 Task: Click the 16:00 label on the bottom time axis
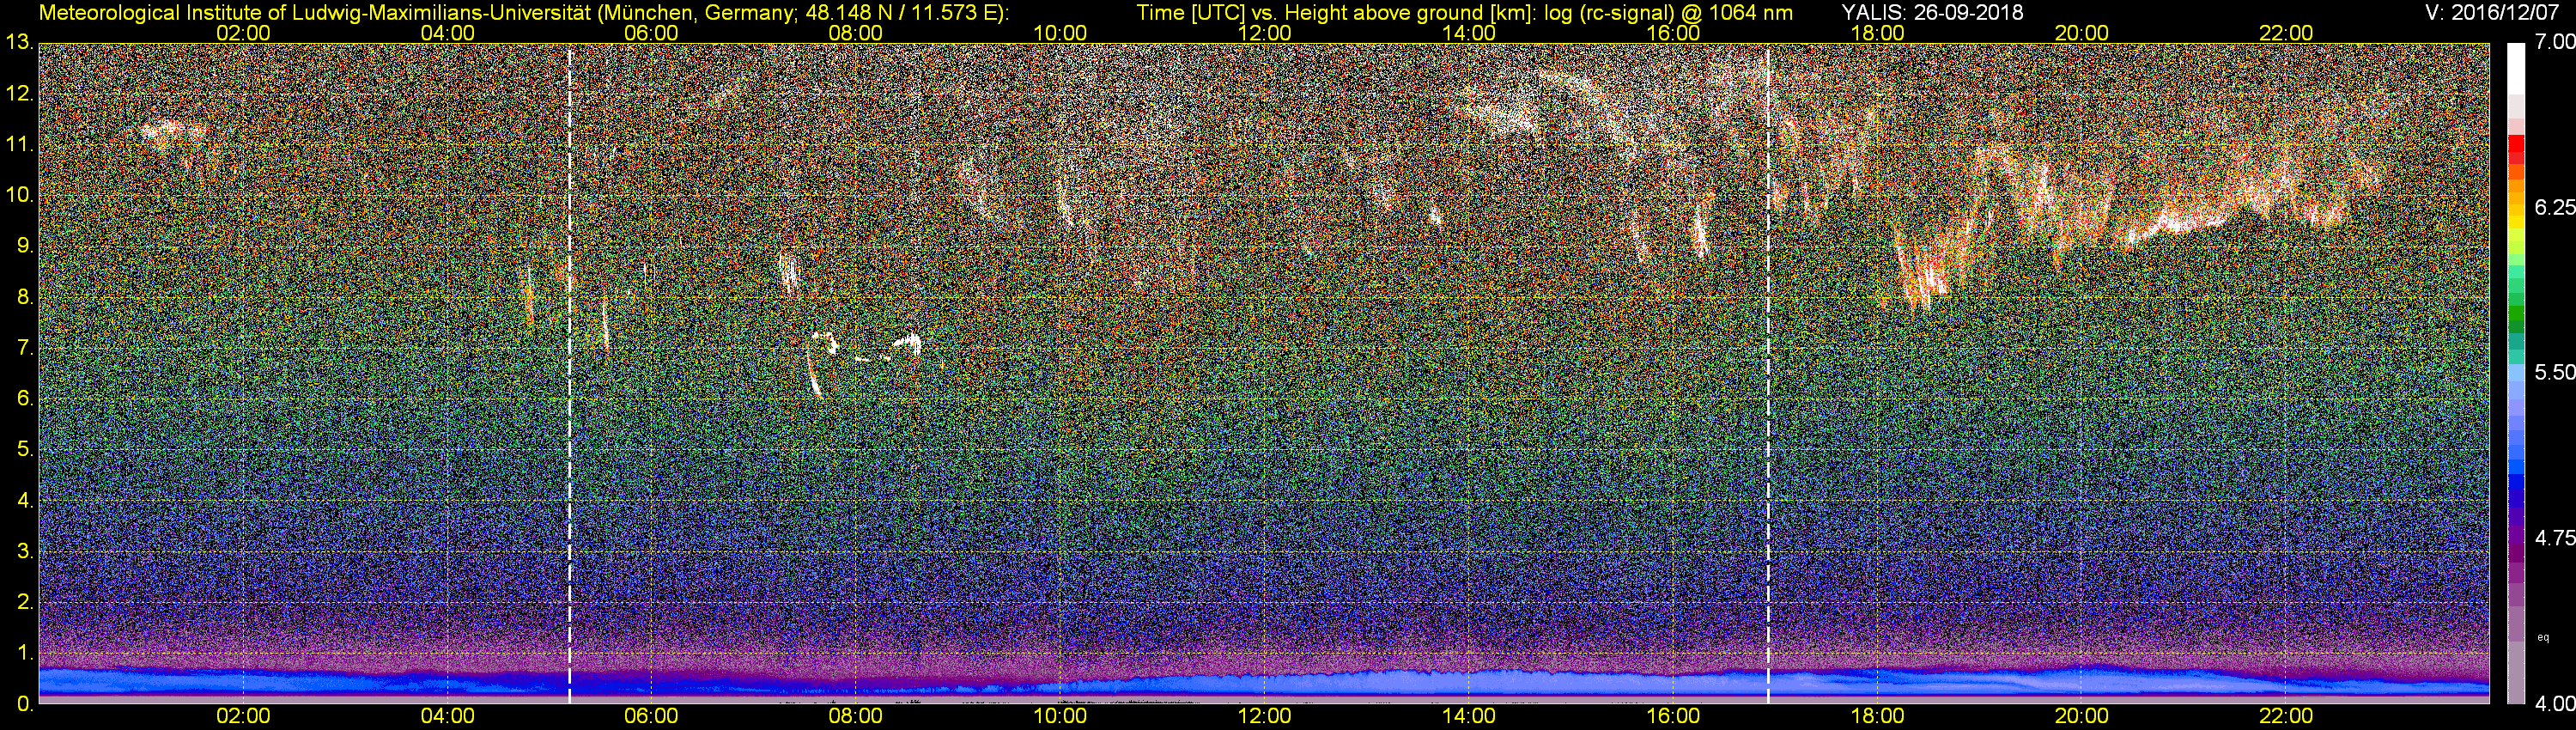pyautogui.click(x=1673, y=716)
